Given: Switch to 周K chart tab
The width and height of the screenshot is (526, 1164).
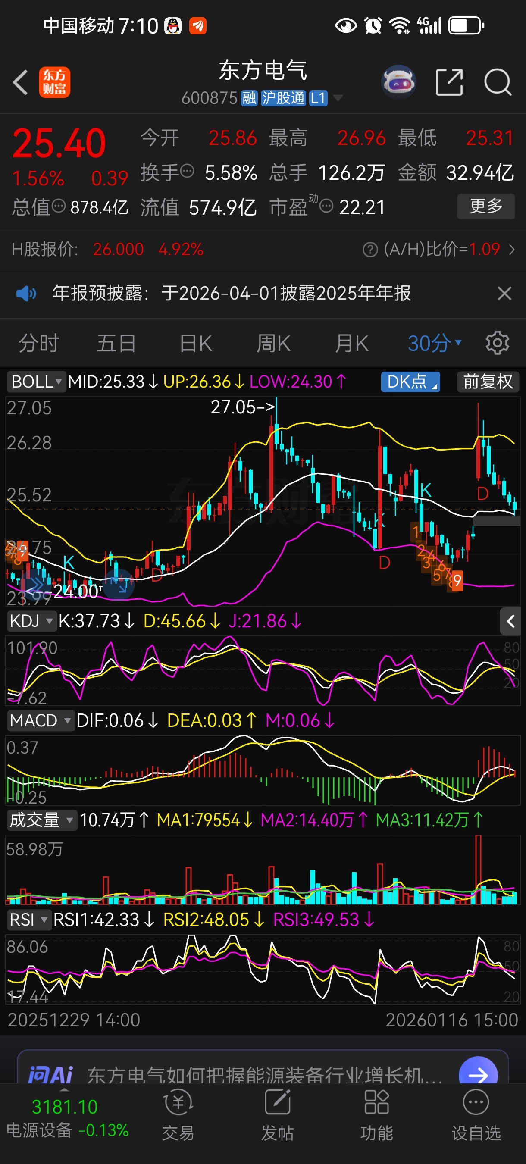Looking at the screenshot, I should point(274,344).
